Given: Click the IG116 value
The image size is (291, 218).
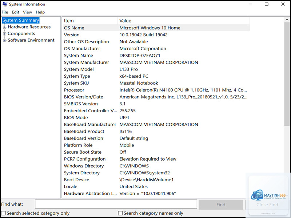Looking at the screenshot, I should [x=125, y=132].
